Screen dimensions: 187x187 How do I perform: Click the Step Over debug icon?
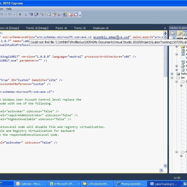point(36,15)
